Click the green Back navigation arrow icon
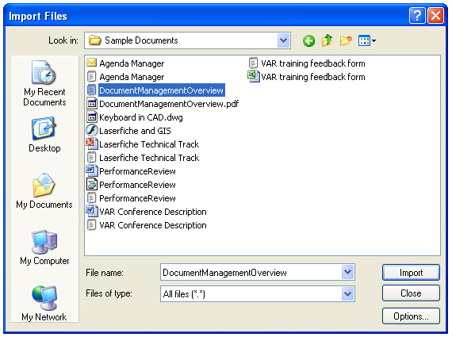452x337 pixels. [308, 40]
